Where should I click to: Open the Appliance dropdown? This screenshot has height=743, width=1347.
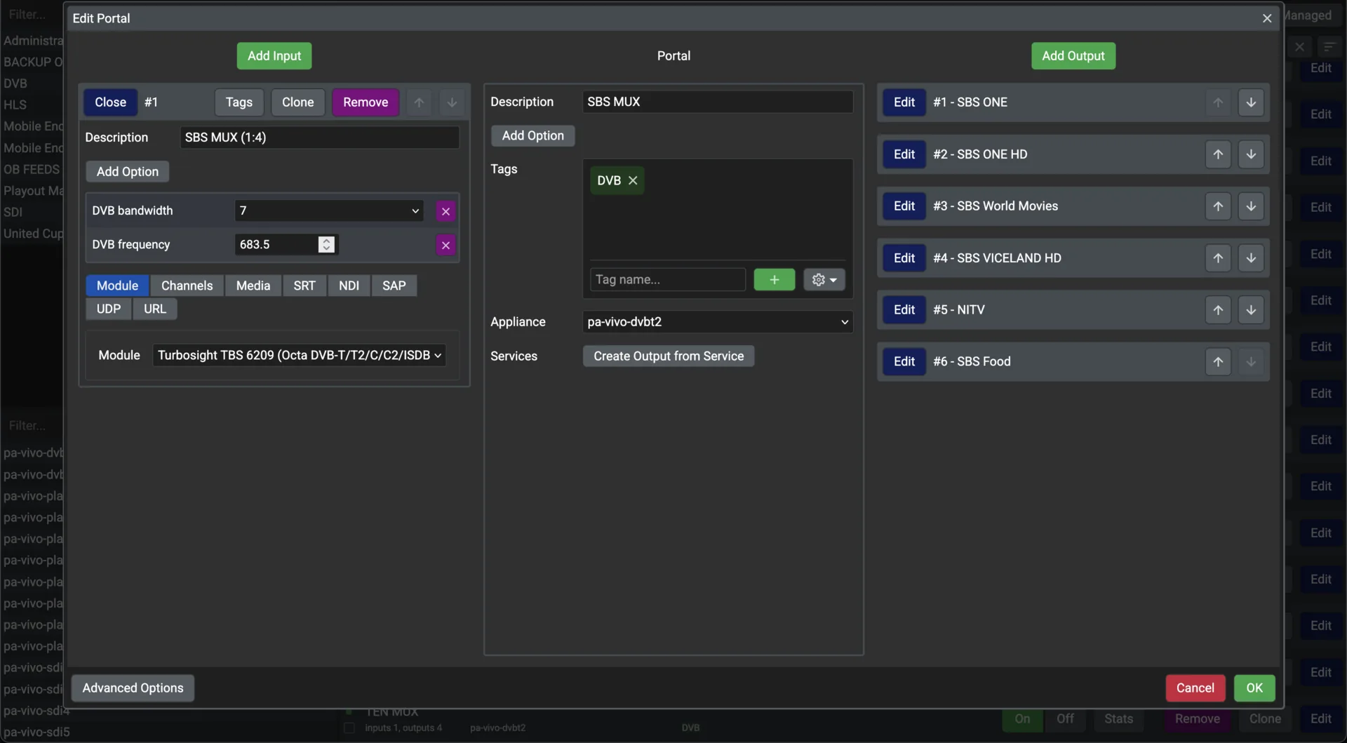tap(717, 321)
